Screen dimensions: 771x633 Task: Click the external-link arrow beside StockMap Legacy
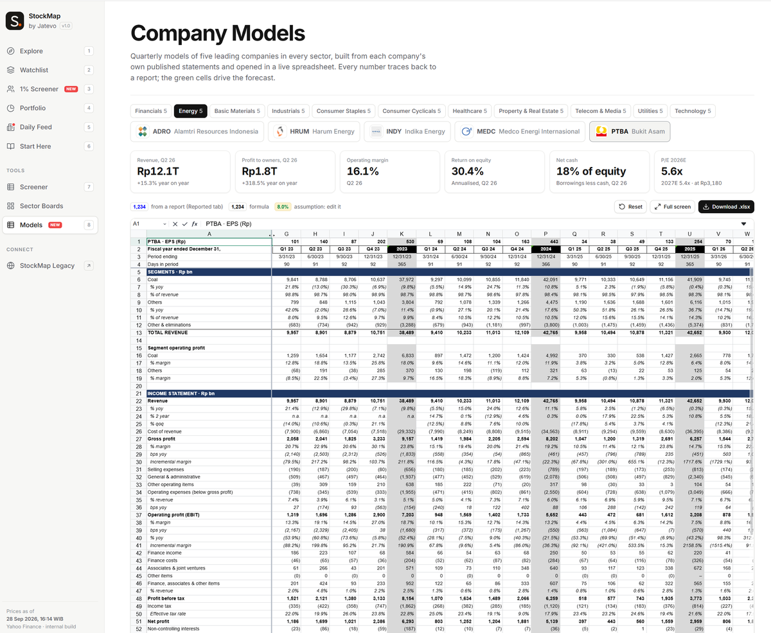[89, 266]
